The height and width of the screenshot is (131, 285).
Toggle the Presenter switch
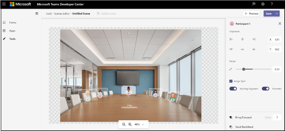[x=265, y=89]
